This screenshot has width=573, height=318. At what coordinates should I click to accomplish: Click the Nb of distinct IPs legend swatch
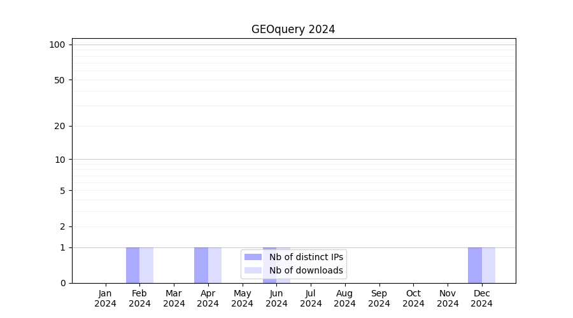point(253,257)
